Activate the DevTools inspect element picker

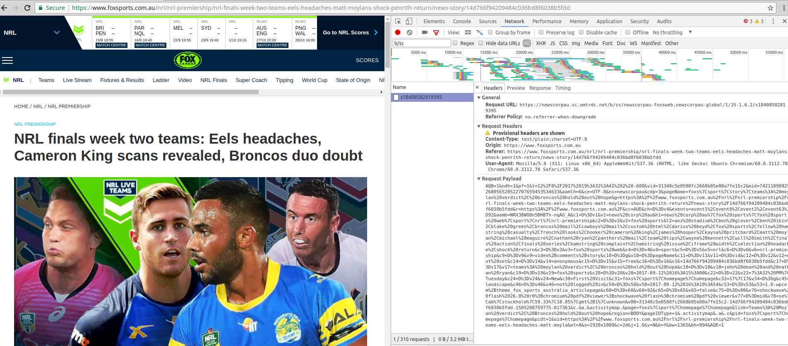[x=398, y=21]
